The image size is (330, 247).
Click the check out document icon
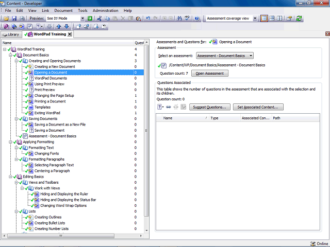(x=96, y=26)
